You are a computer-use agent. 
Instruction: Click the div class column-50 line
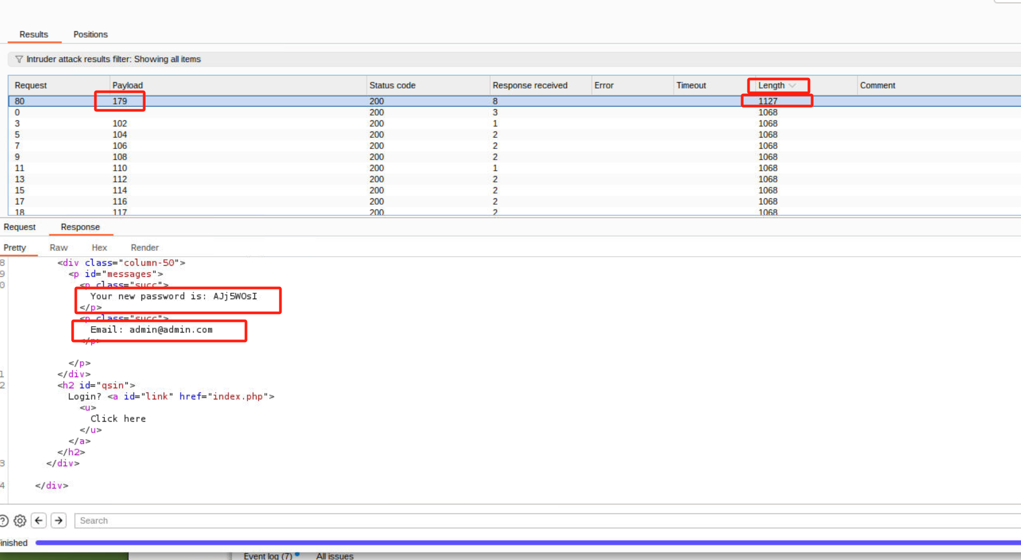[121, 263]
